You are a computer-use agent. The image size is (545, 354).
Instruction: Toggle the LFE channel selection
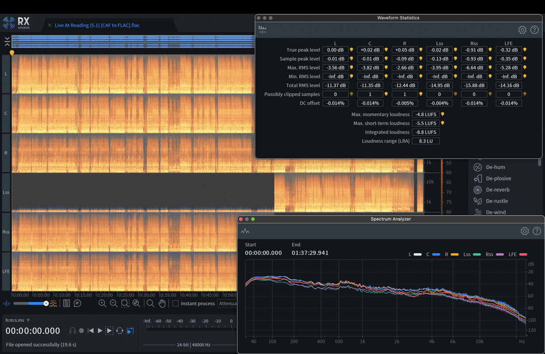[x=6, y=271]
